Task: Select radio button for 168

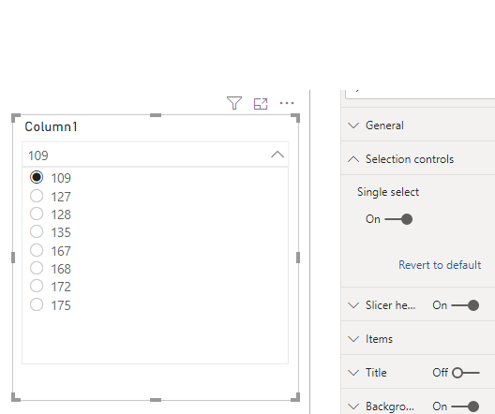Action: point(37,268)
